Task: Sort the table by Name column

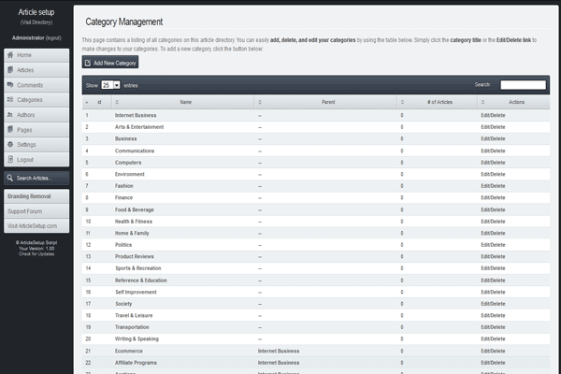Action: (x=185, y=102)
